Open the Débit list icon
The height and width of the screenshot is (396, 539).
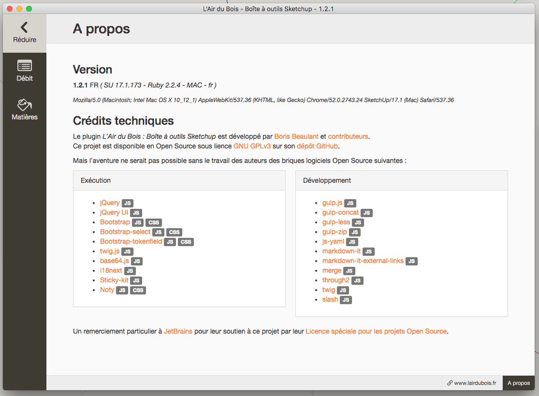pyautogui.click(x=24, y=65)
